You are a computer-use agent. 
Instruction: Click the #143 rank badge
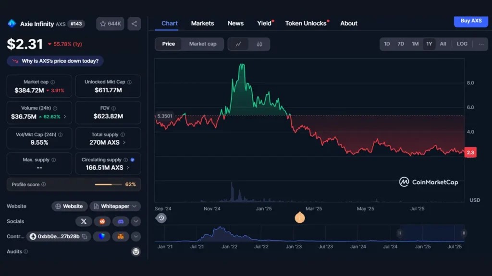click(x=76, y=24)
